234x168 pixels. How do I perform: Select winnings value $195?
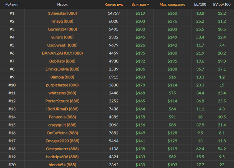pyautogui.click(x=140, y=53)
